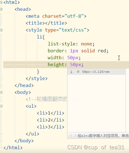Collapse the <body> fold marker
Image resolution: width=129 pixels, height=153 pixels.
[x=1, y=92]
